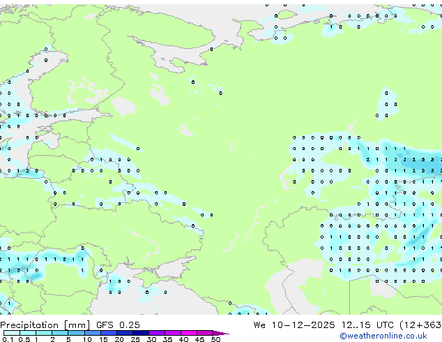Screen dimensions: 442x342
Task: Select the forecast date 'We 10-12-2025'
Action: (294, 325)
